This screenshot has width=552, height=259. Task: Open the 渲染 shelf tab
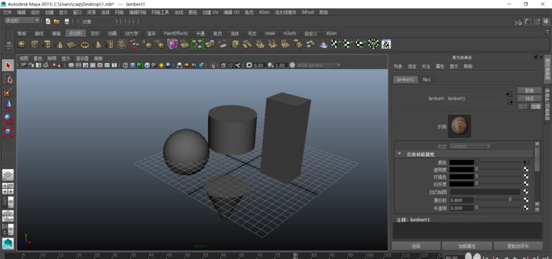151,33
